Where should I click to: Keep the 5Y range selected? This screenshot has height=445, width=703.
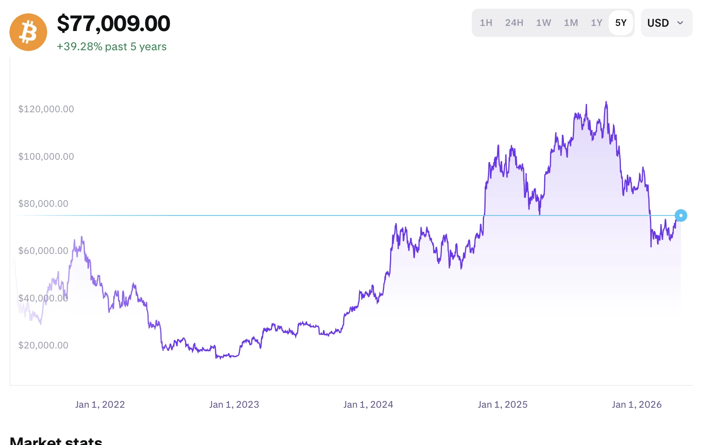tap(621, 23)
